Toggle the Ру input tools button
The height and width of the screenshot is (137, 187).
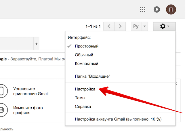click(136, 26)
